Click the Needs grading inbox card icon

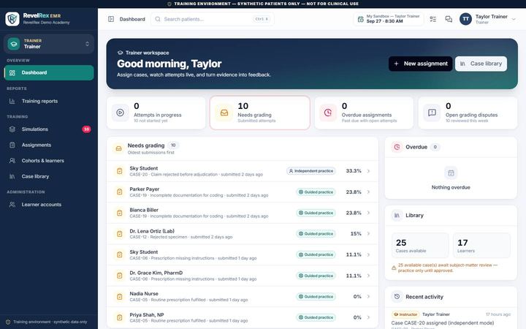pos(224,113)
